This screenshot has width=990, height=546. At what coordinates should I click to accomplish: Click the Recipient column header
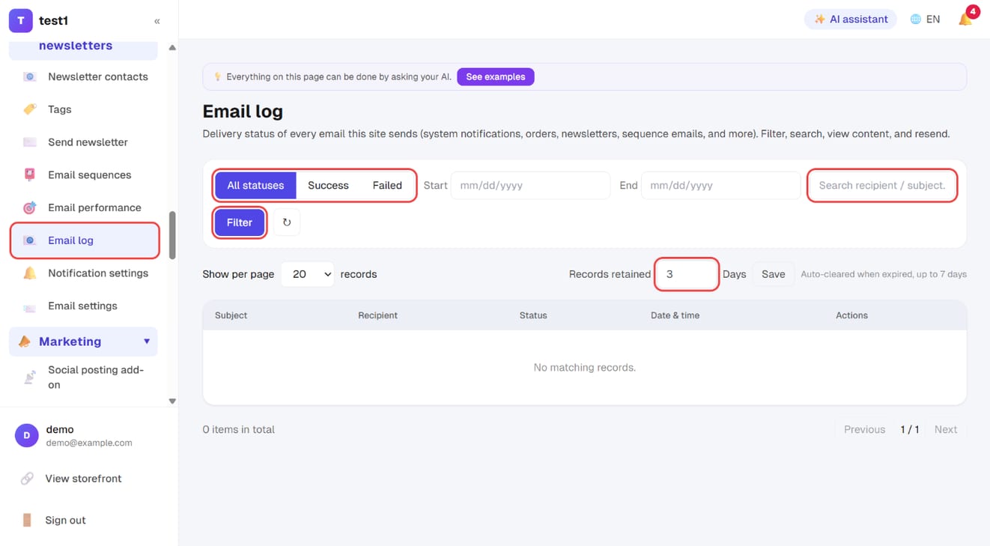[x=377, y=315]
